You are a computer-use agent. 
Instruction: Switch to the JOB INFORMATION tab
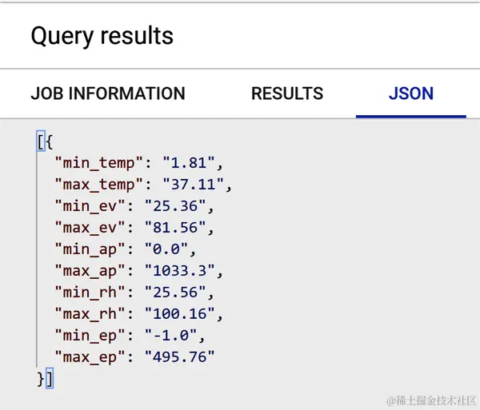point(107,94)
